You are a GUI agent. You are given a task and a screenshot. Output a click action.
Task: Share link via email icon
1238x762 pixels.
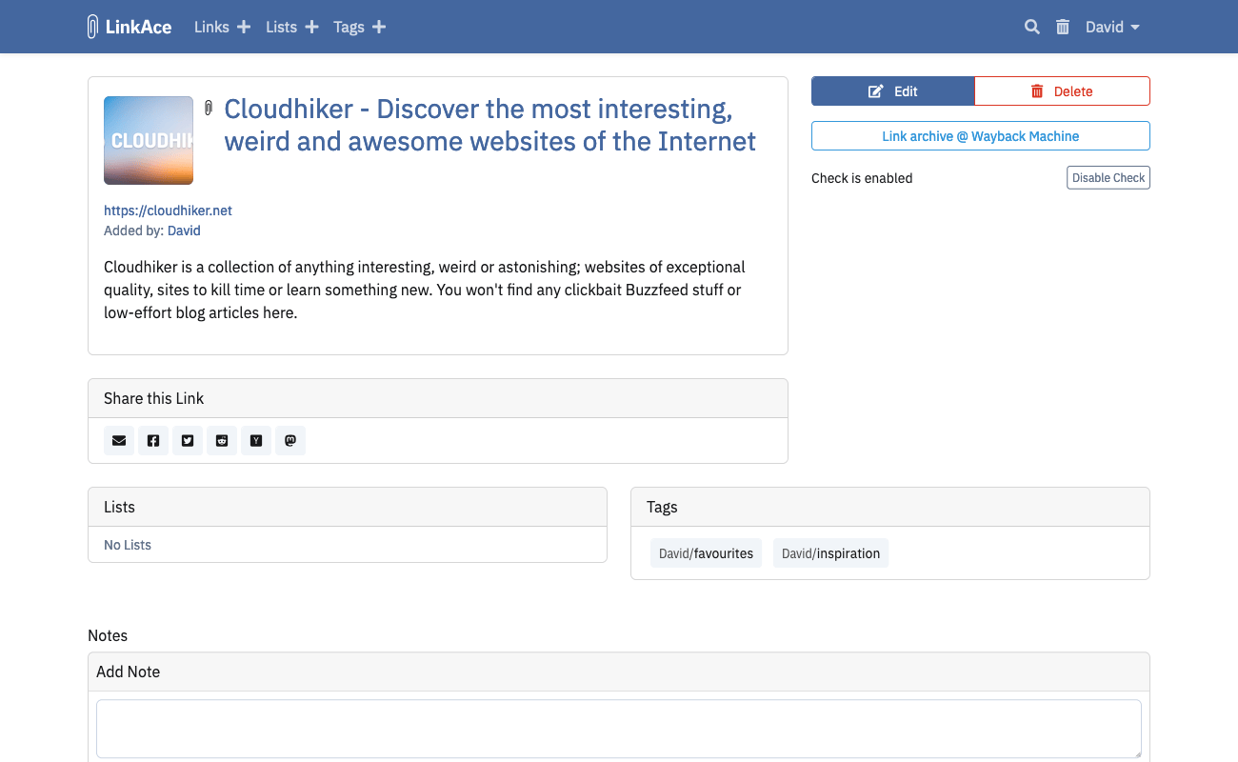point(119,440)
